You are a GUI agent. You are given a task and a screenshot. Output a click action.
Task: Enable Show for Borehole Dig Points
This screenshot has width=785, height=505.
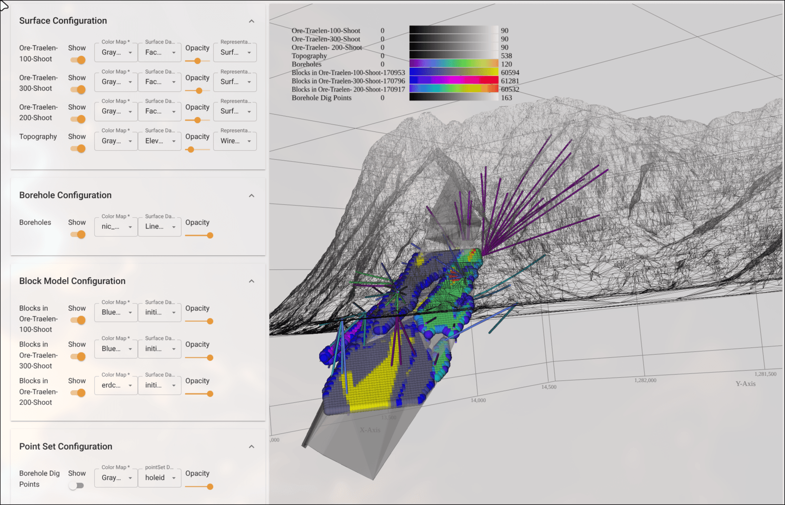point(77,486)
